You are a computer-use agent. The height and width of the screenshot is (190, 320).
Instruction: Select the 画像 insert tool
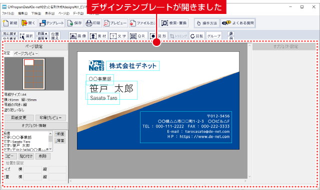[x=78, y=36]
